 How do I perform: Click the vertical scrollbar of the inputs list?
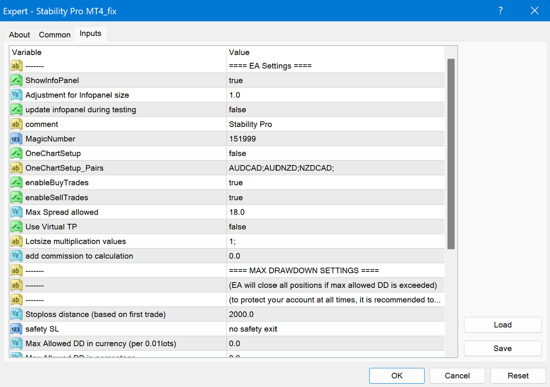click(x=451, y=154)
